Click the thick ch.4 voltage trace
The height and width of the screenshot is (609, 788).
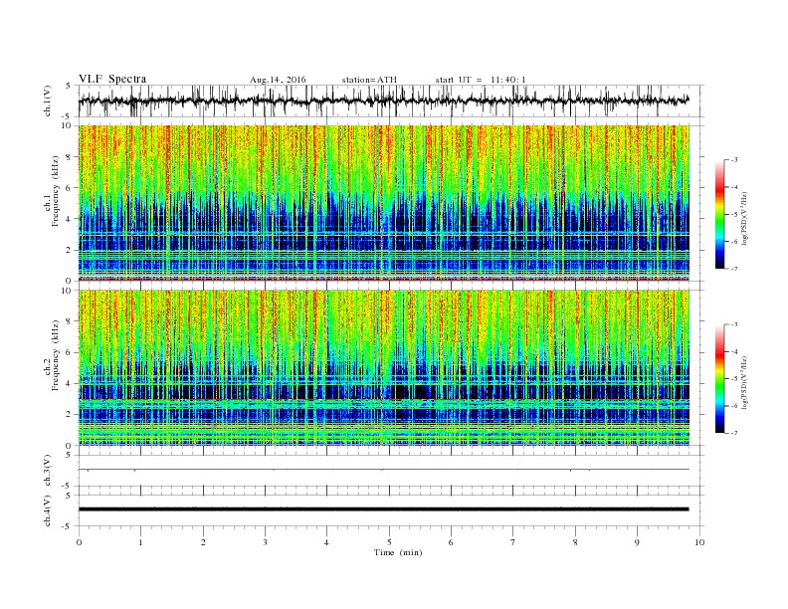coord(383,509)
